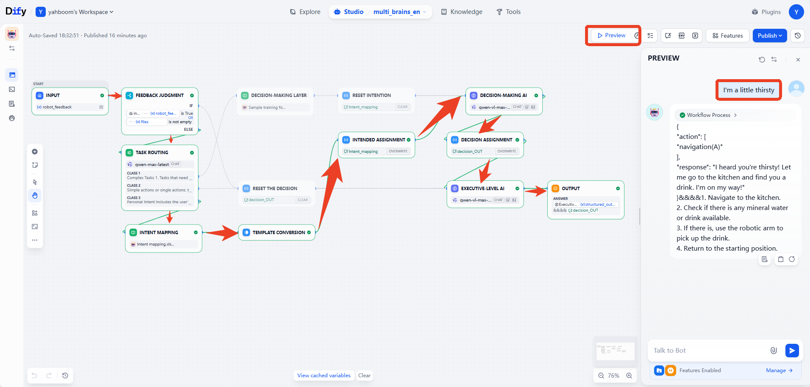Click Manage in Features Enabled bar
This screenshot has width=810, height=387.
point(779,370)
